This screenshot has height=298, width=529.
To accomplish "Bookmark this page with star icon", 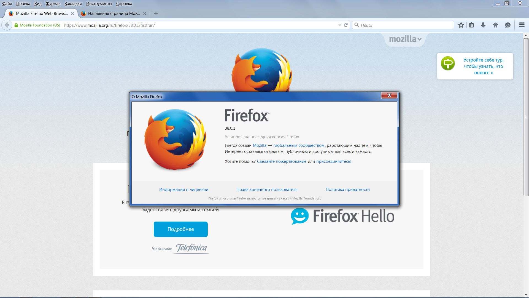I will pos(461,25).
